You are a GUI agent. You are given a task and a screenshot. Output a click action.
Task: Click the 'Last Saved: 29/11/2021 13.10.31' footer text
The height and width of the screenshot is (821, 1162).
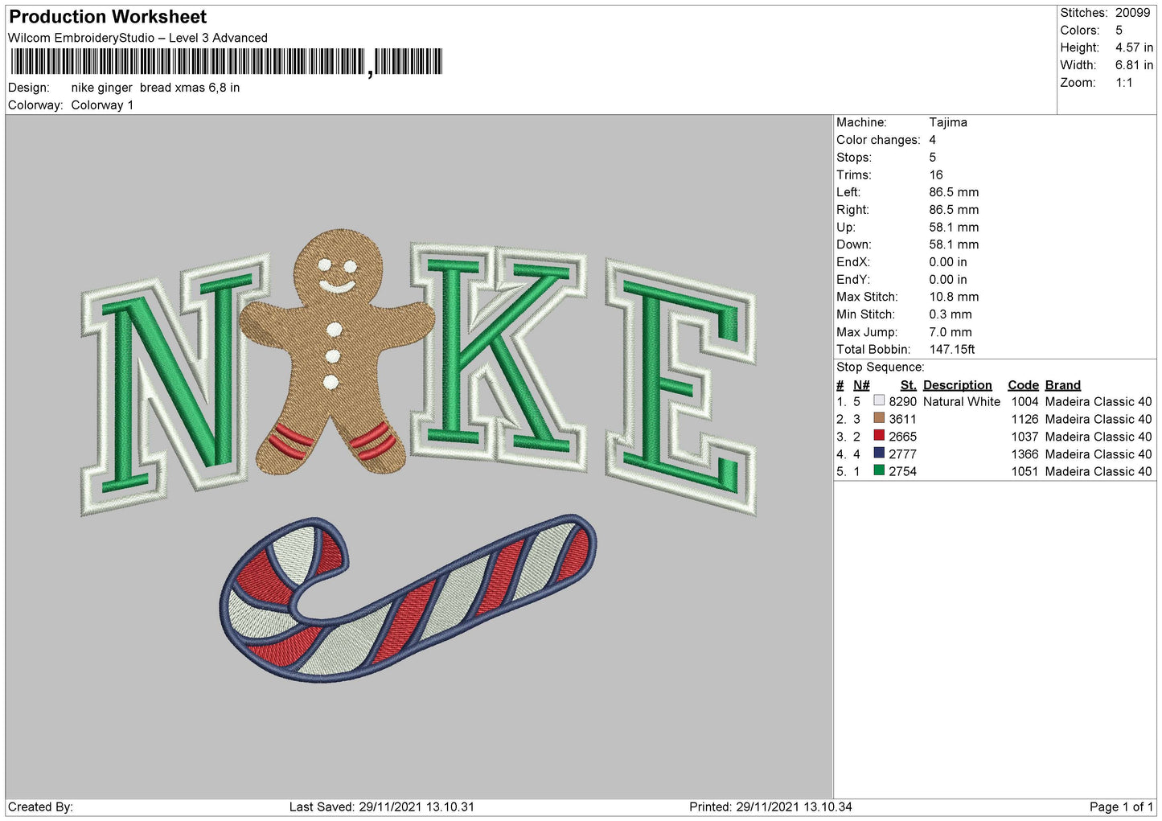click(x=382, y=807)
